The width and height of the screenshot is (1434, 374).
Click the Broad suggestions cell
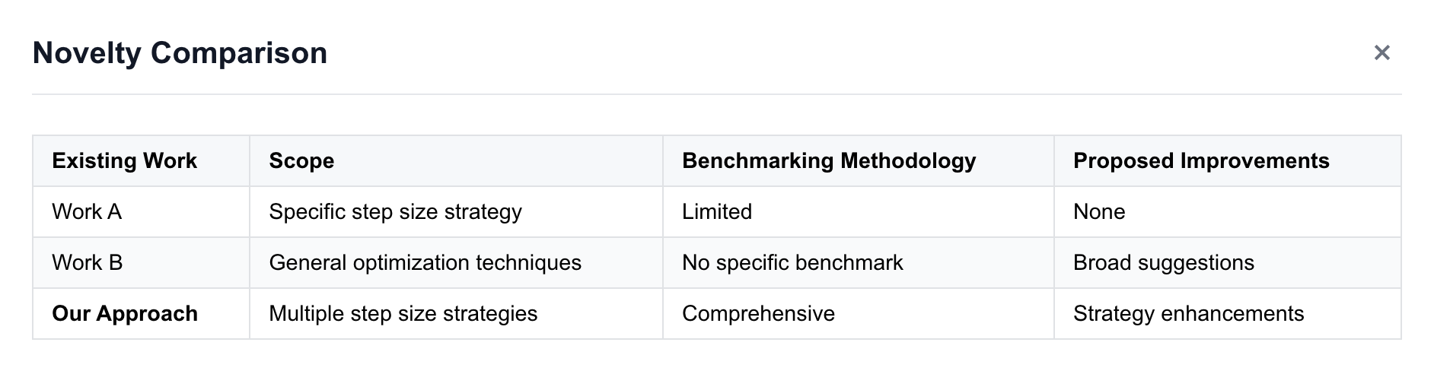click(x=1163, y=263)
